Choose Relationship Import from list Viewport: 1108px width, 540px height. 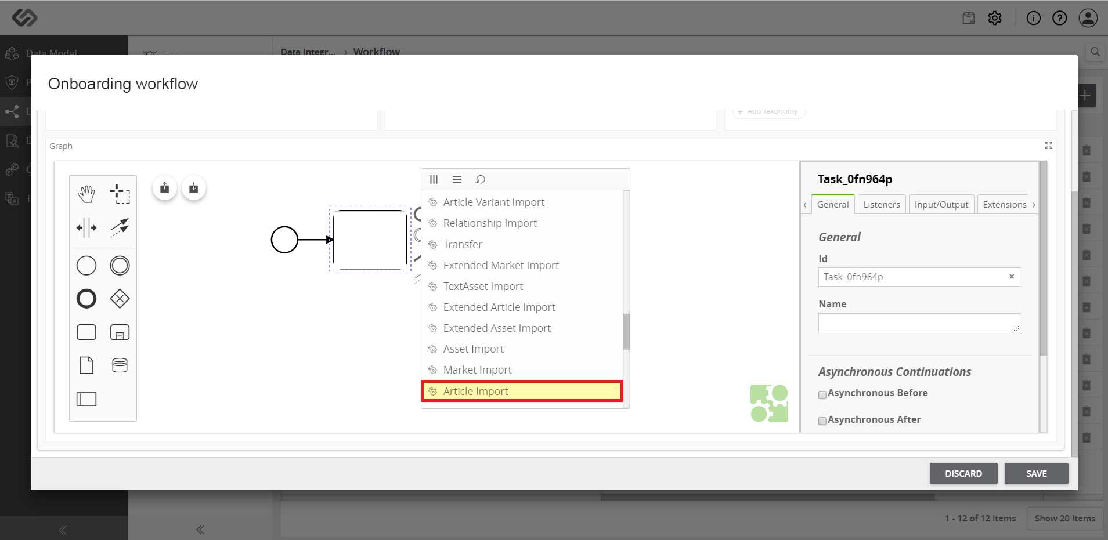tap(522, 223)
